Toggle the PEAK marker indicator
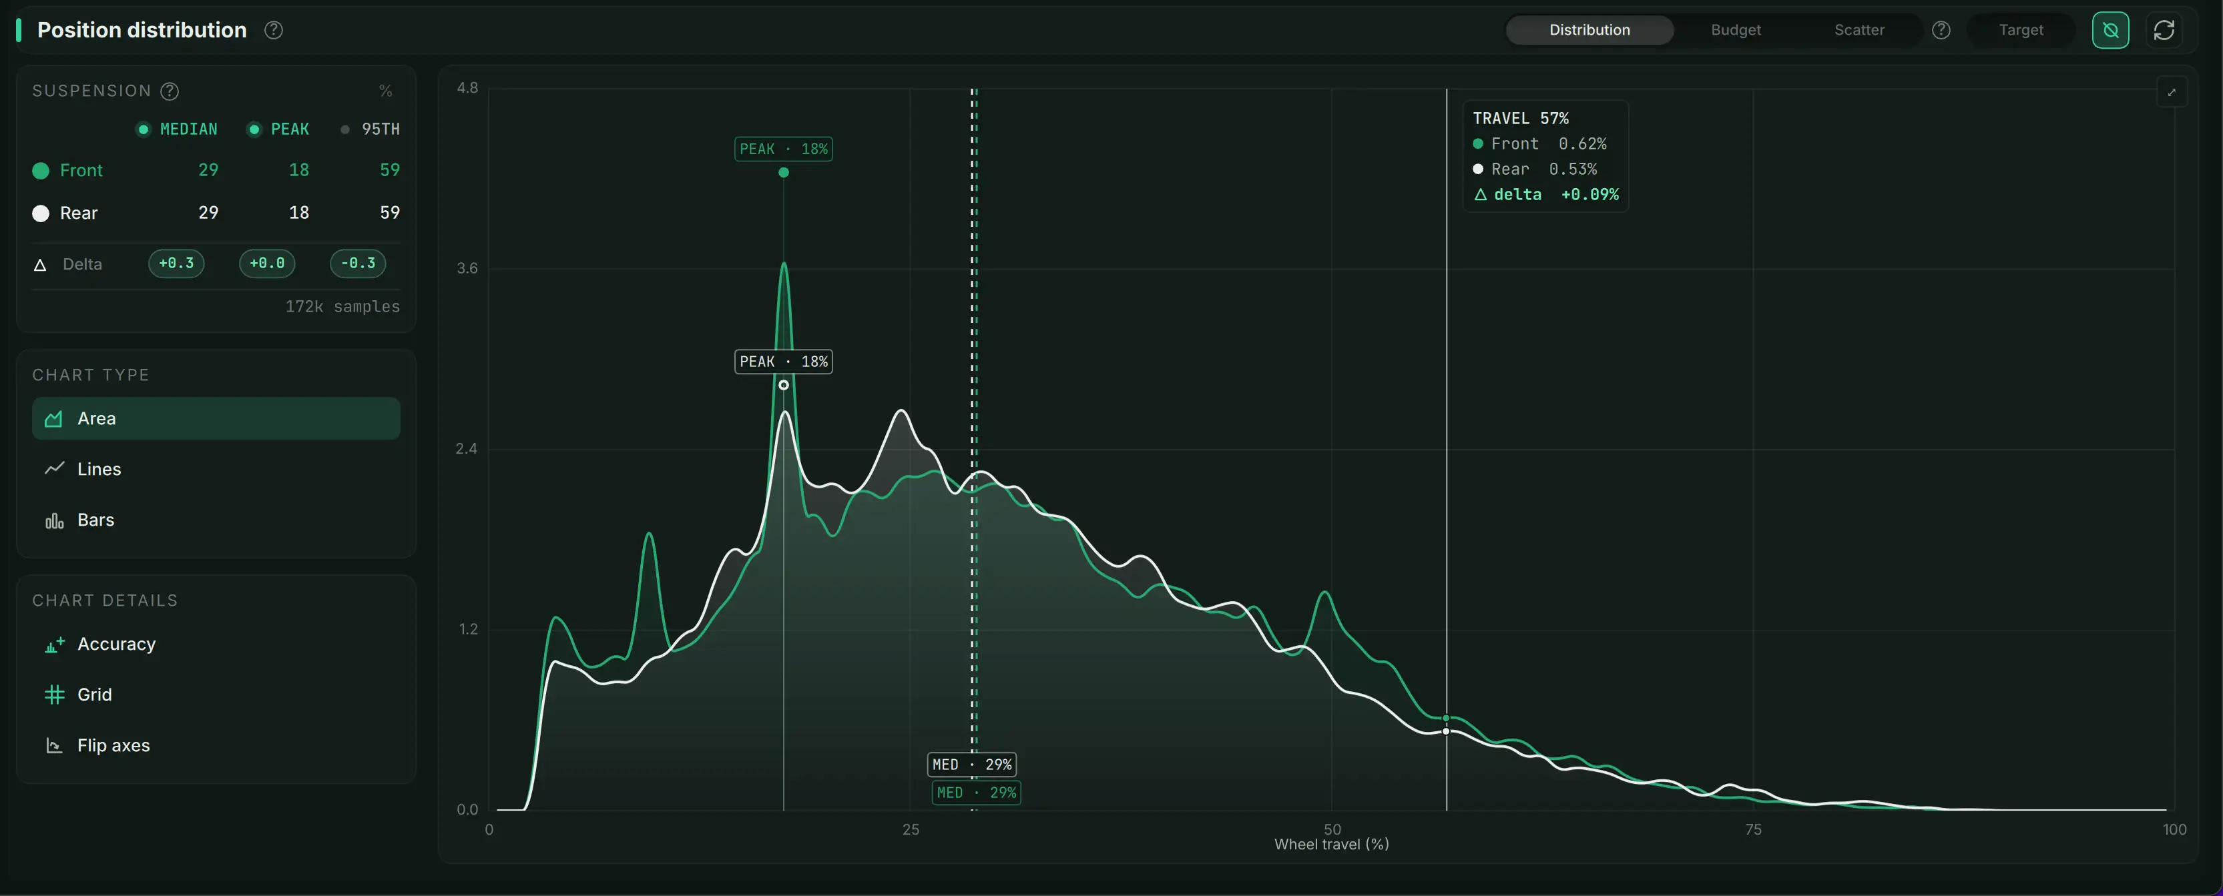Screen dimensions: 2223x896 (x=278, y=129)
